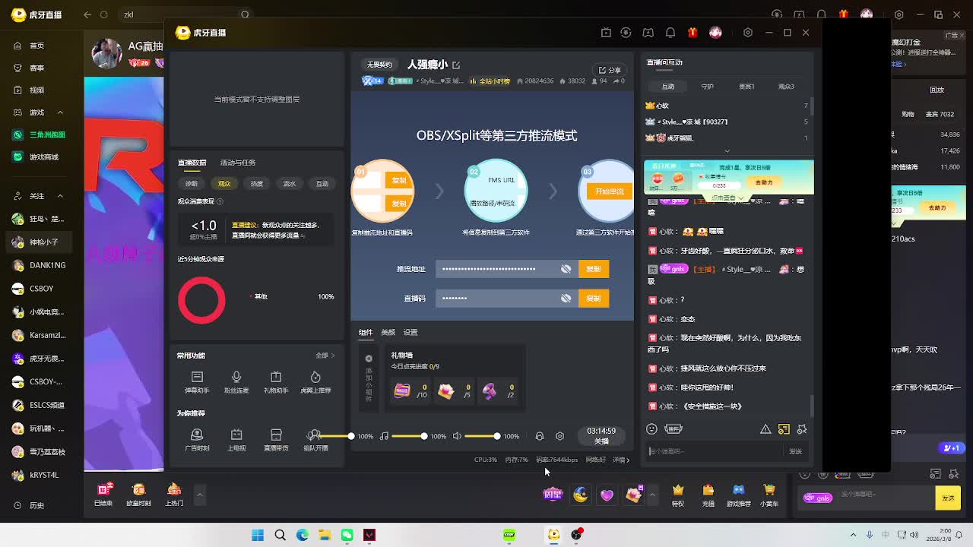Screen dimensions: 973x547
Task: Switch to the 活动与任务 tab
Action: [x=238, y=163]
